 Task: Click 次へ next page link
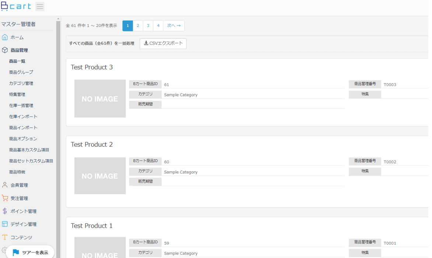click(x=174, y=25)
